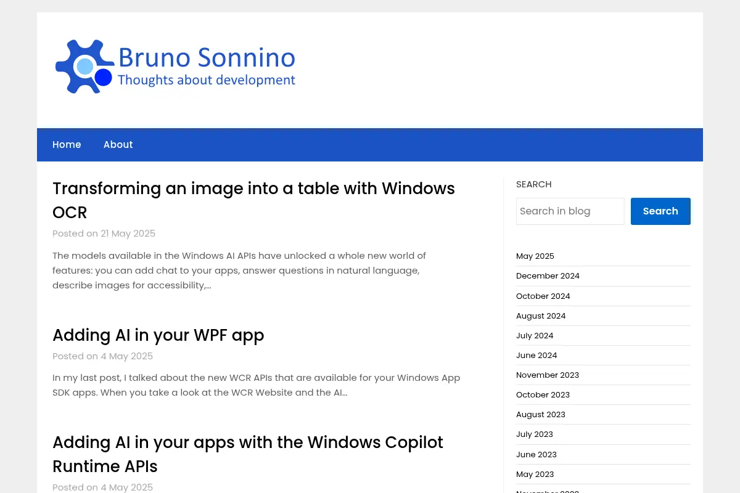Open the Transforming an image into a table post
The width and height of the screenshot is (740, 493).
pos(253,200)
